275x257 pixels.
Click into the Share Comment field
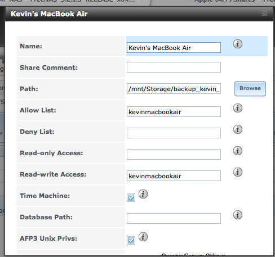click(x=174, y=67)
